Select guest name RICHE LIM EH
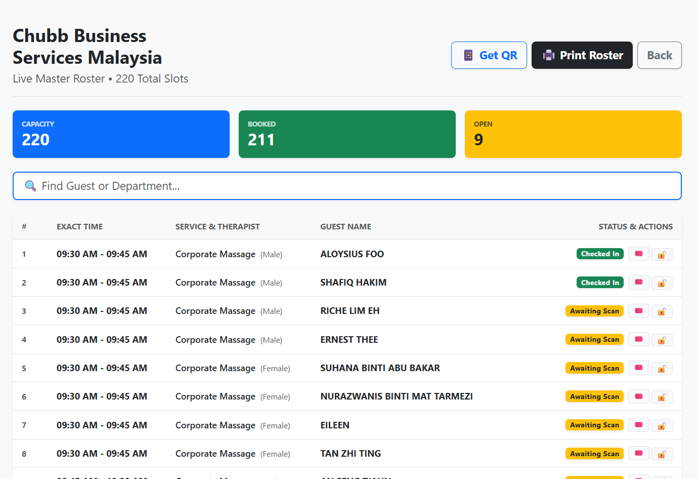The height and width of the screenshot is (479, 697). pos(350,311)
